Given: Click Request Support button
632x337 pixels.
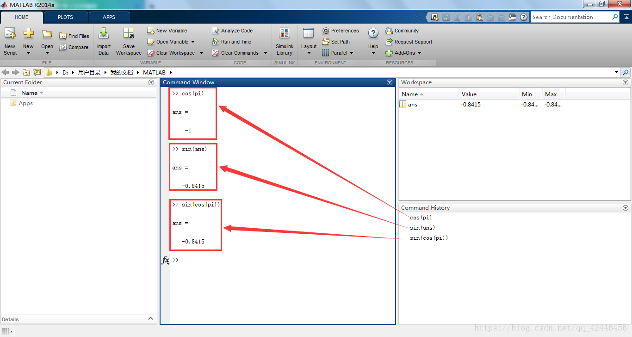Looking at the screenshot, I should coord(409,42).
